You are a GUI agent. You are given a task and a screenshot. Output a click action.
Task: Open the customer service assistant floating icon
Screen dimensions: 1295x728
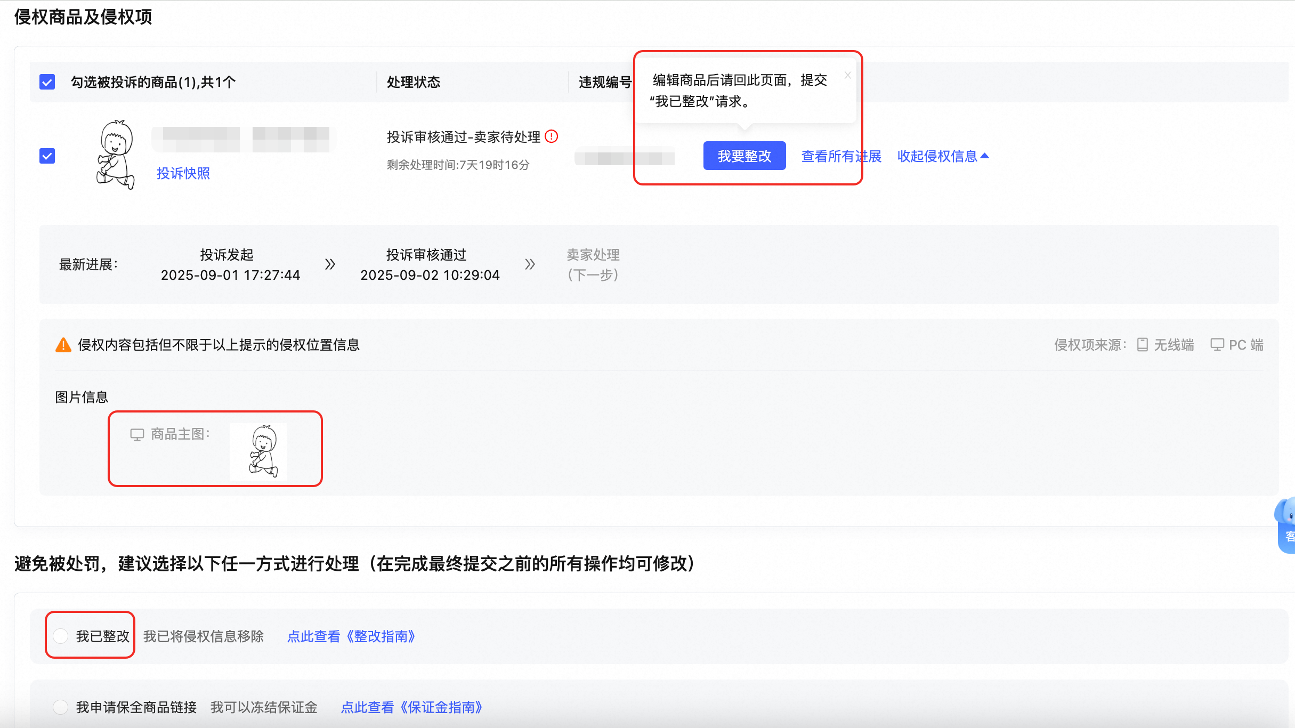pos(1286,525)
